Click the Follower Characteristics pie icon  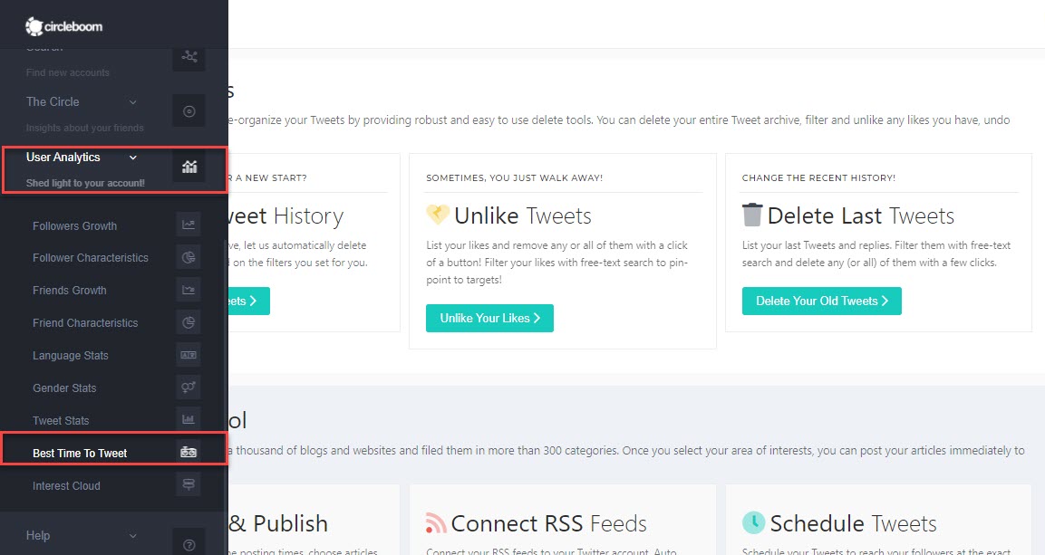pos(189,257)
